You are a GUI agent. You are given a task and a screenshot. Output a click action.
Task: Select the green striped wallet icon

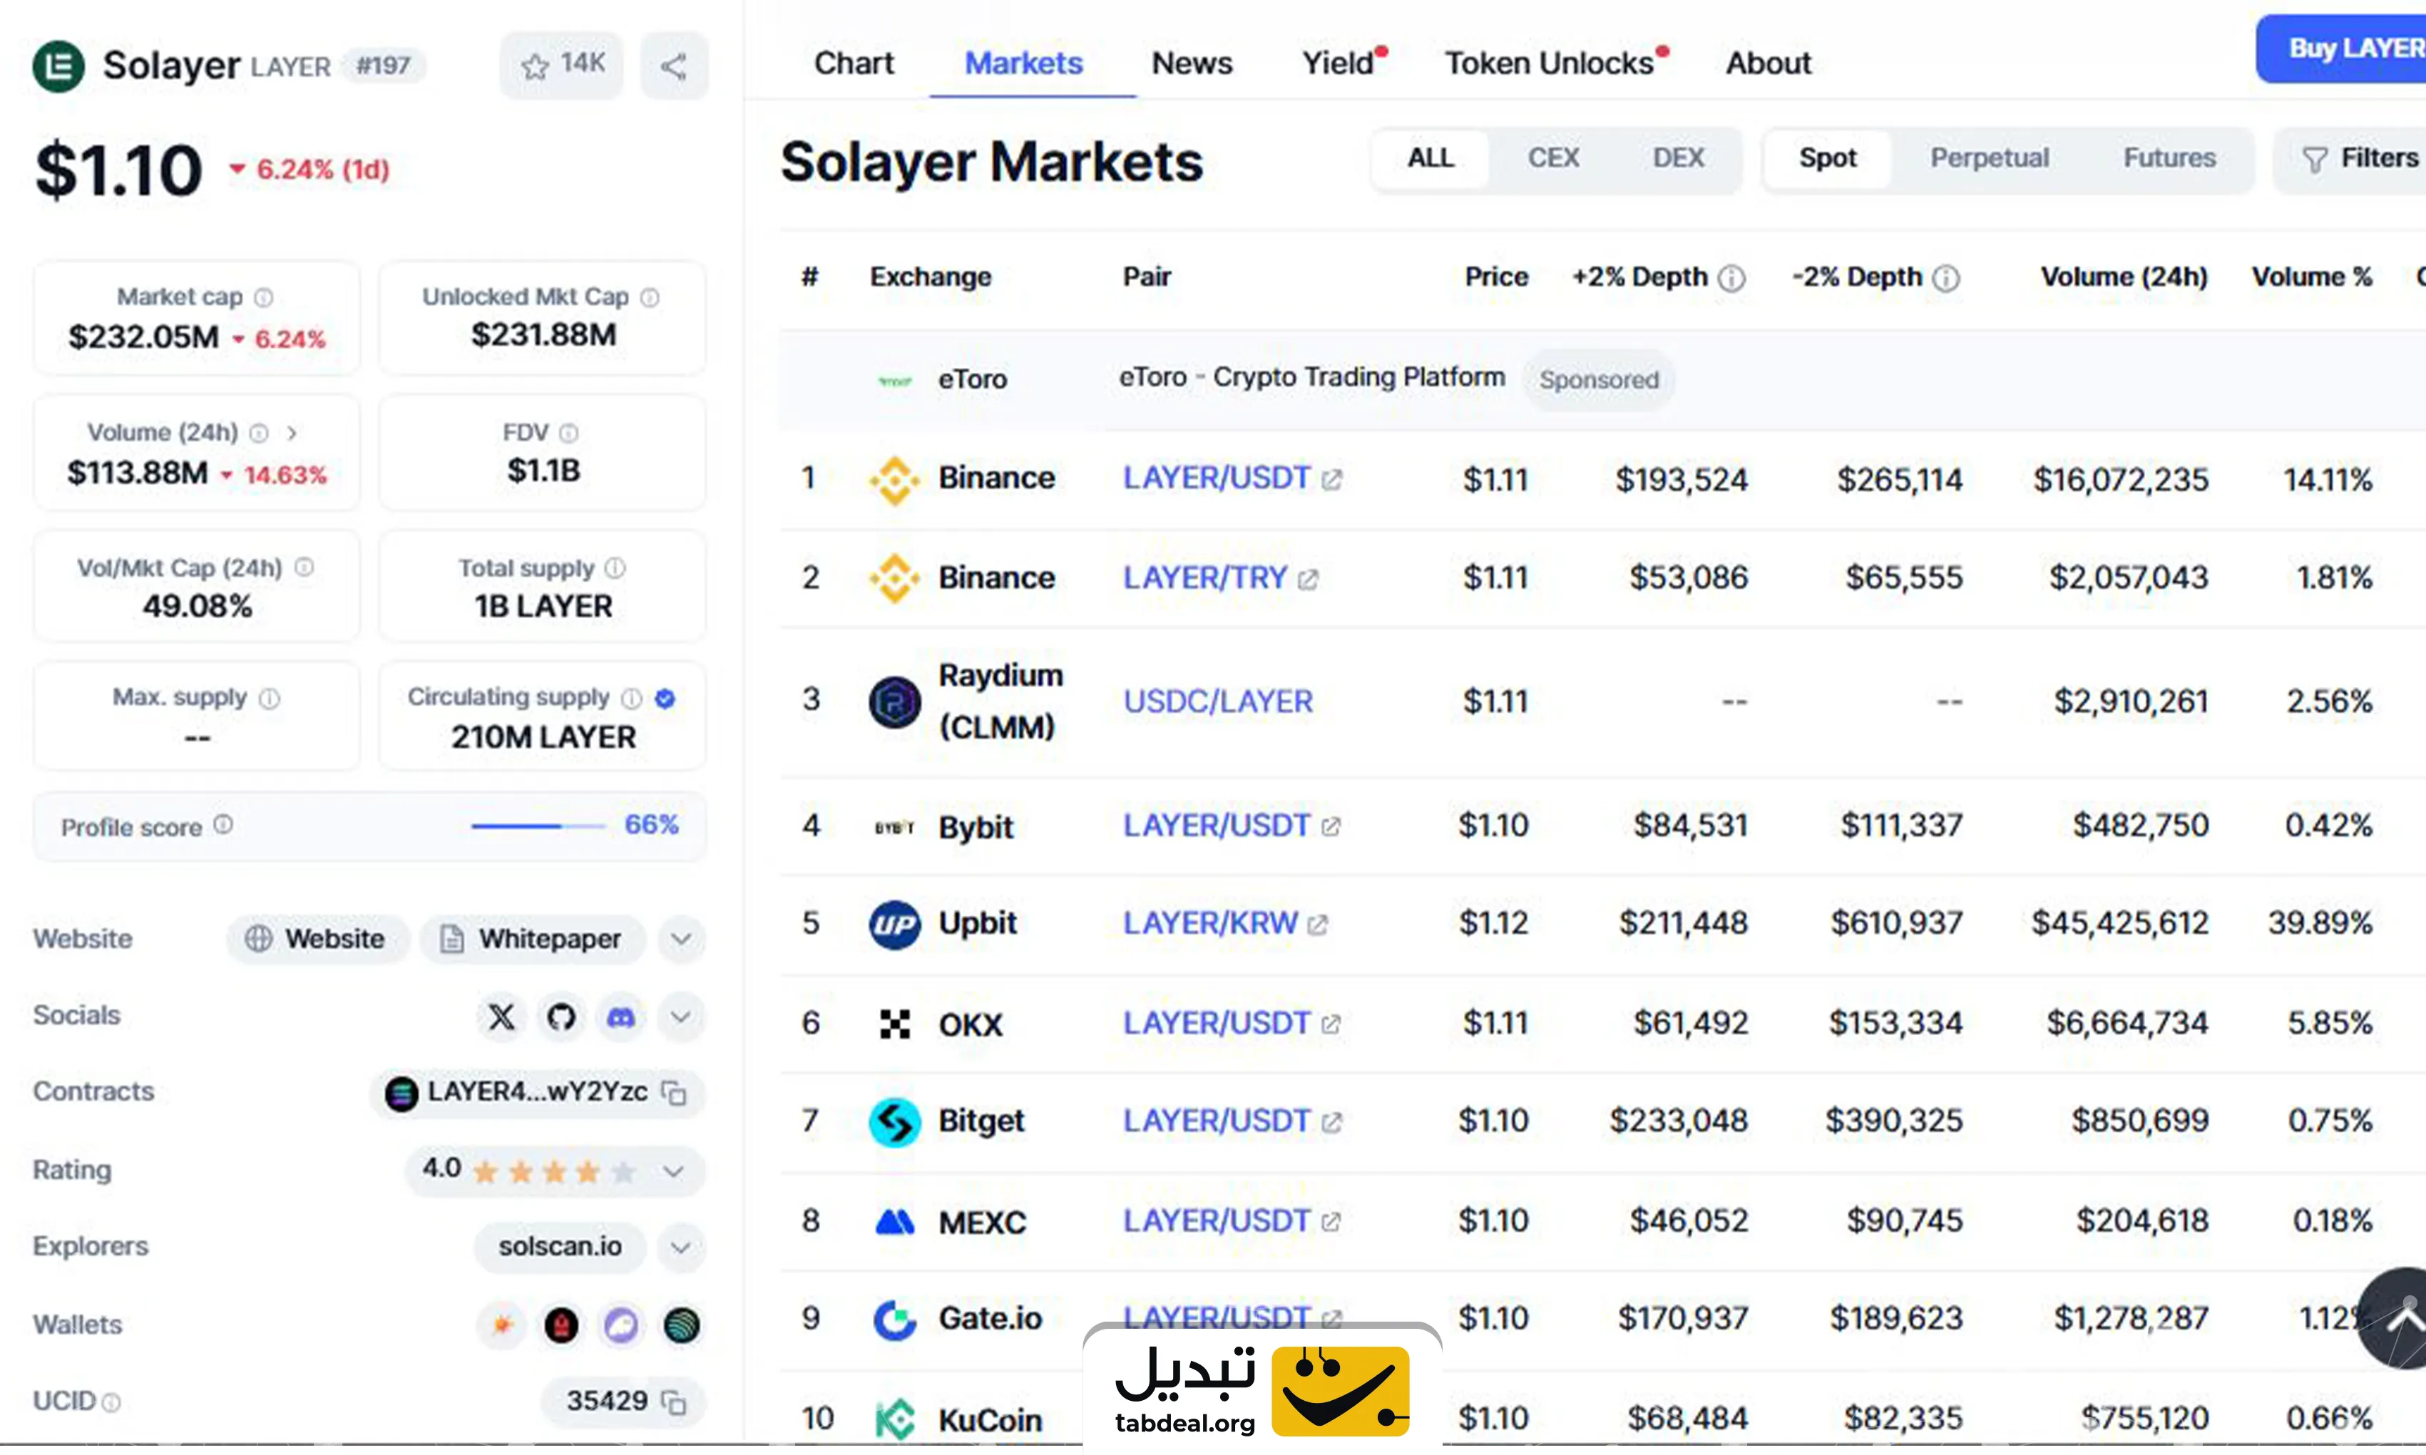point(682,1325)
